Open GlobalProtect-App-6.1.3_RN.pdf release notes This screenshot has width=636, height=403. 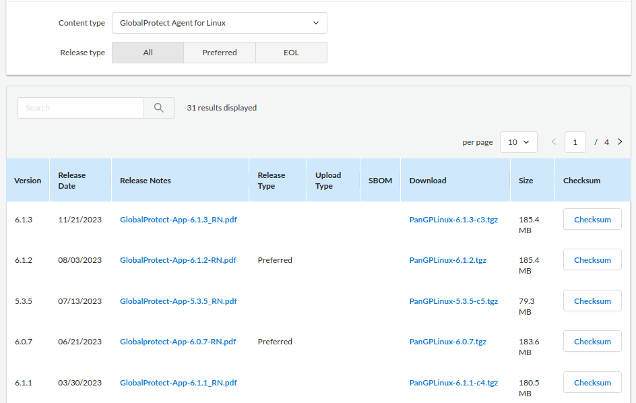coord(178,220)
